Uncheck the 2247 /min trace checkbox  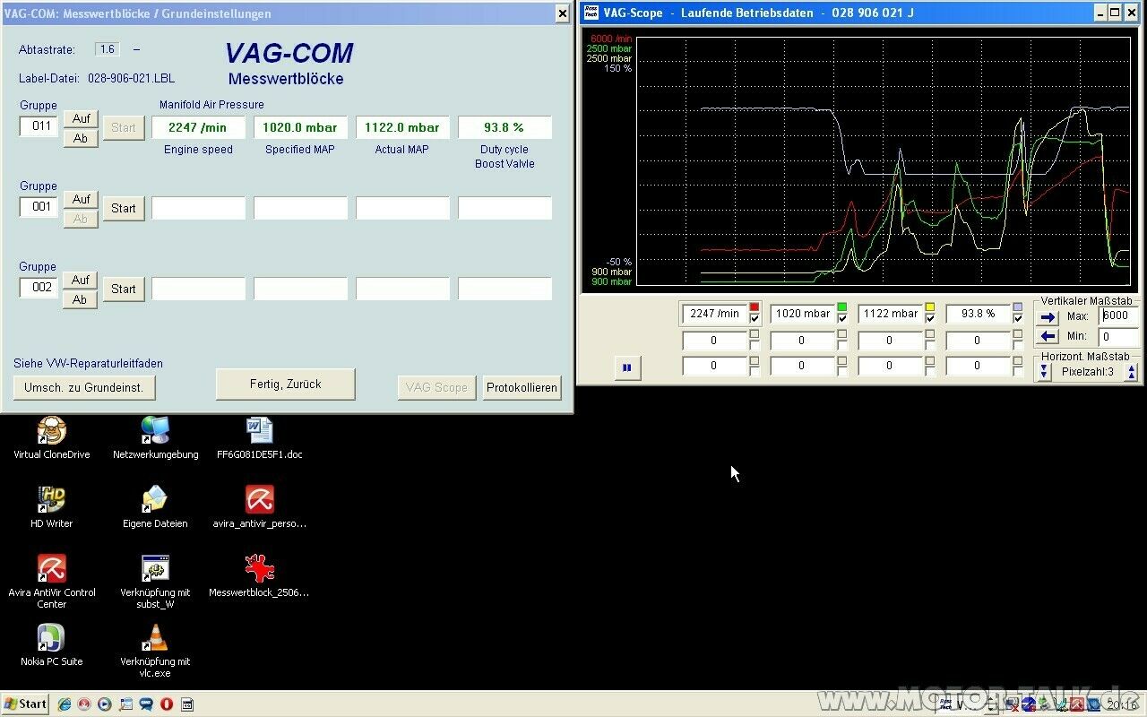(x=755, y=319)
